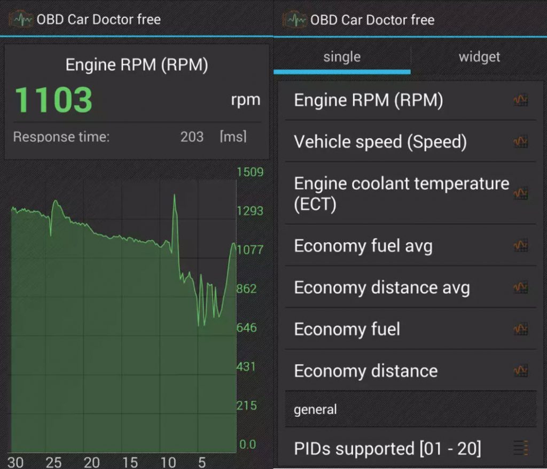Tap the general section header

[x=411, y=409]
